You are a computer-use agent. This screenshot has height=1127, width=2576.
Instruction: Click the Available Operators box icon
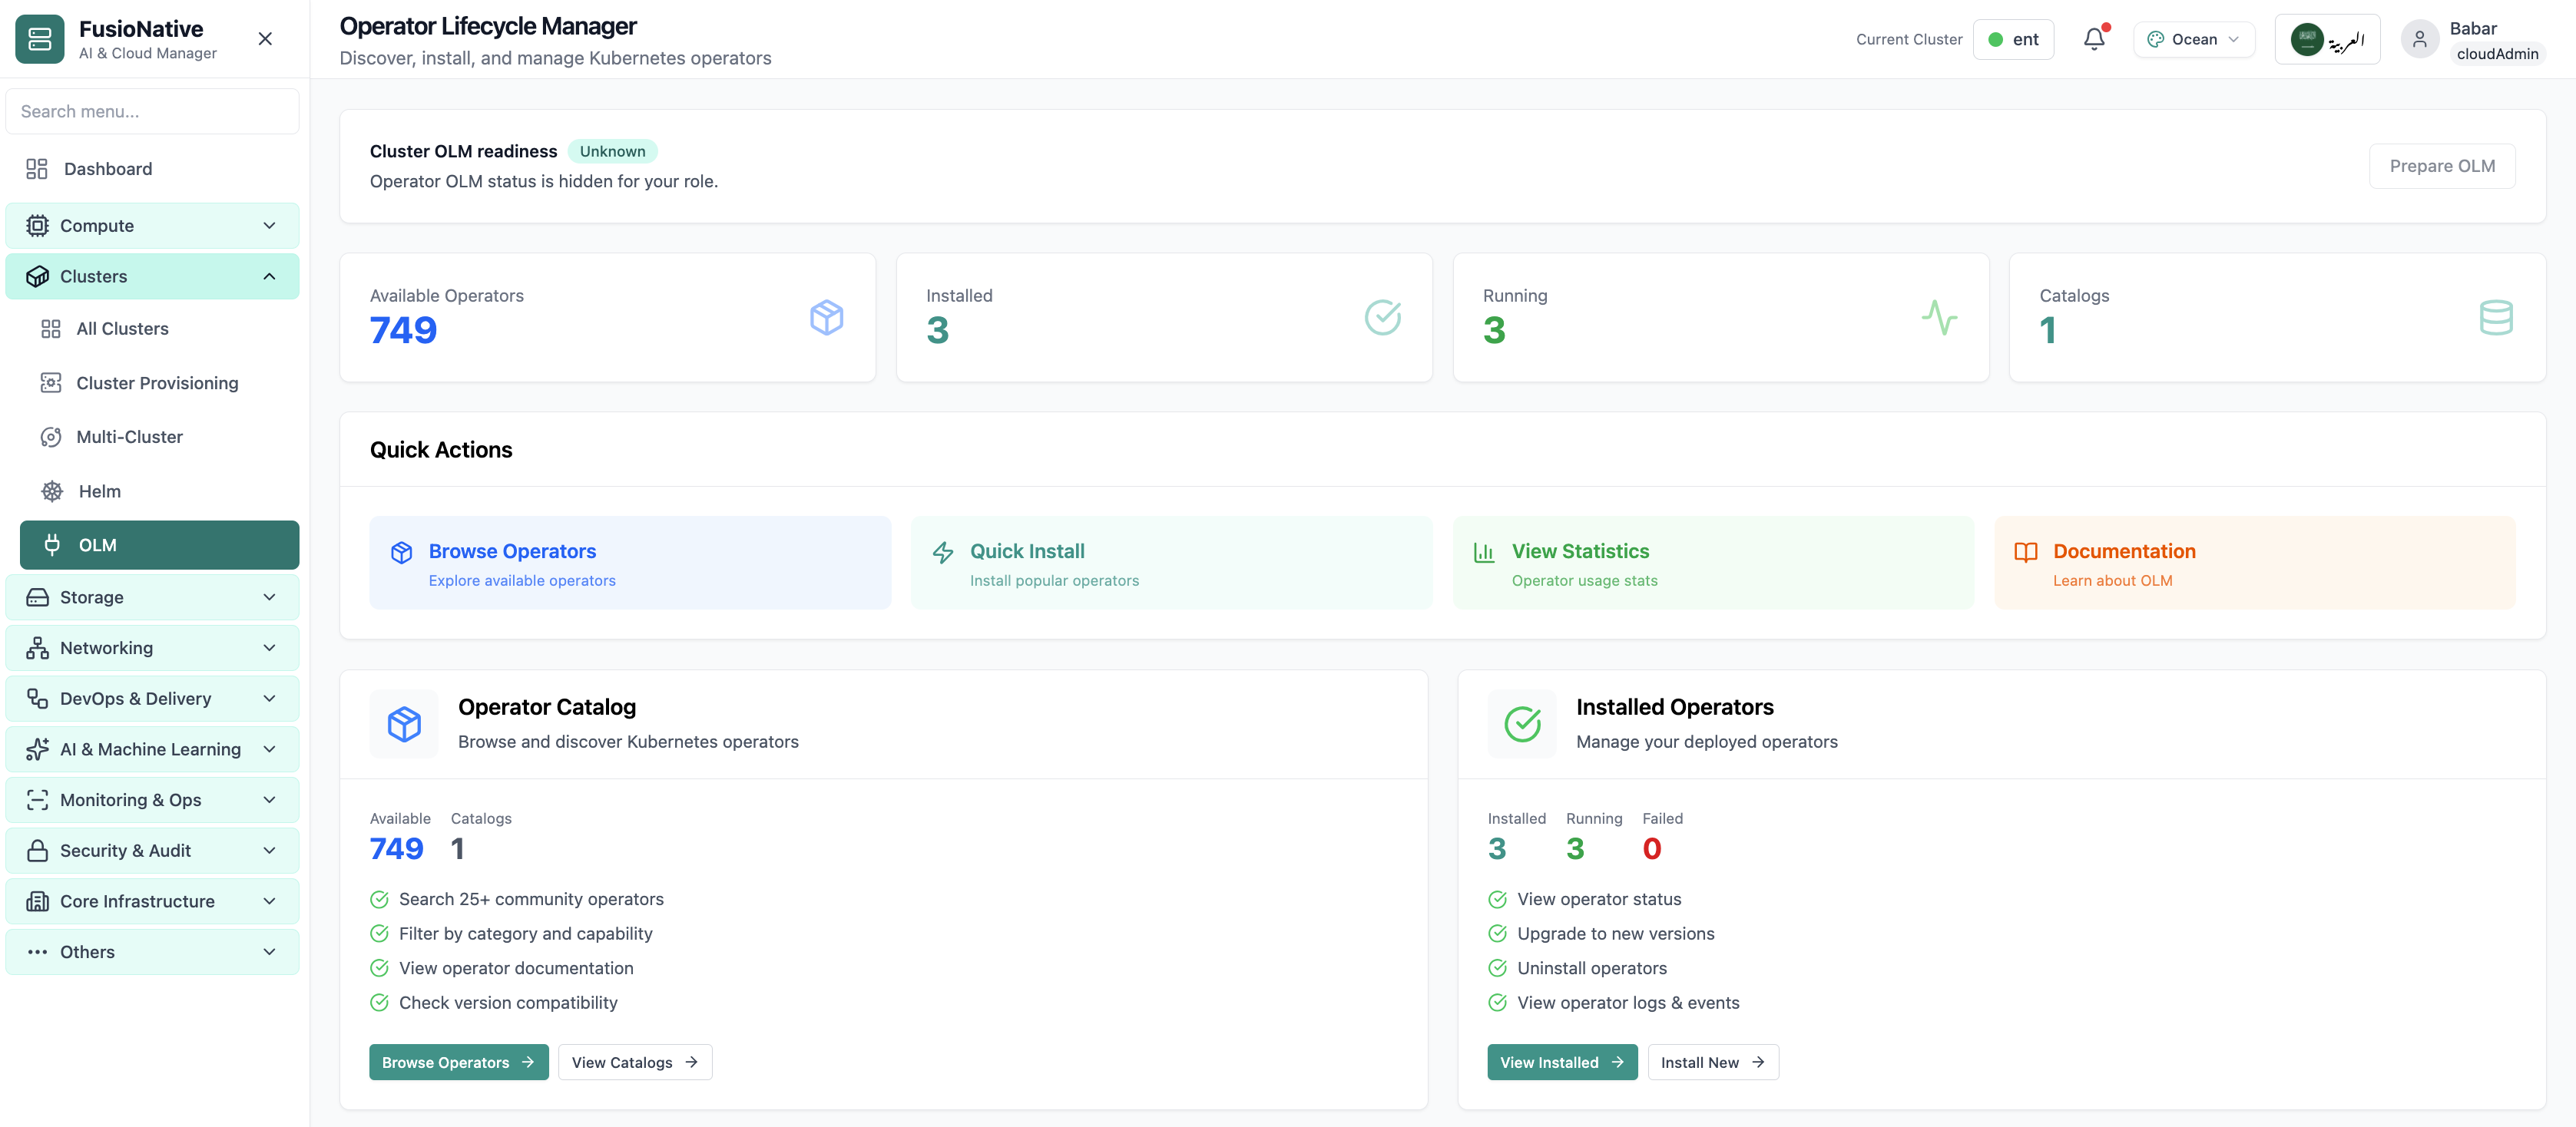click(827, 318)
